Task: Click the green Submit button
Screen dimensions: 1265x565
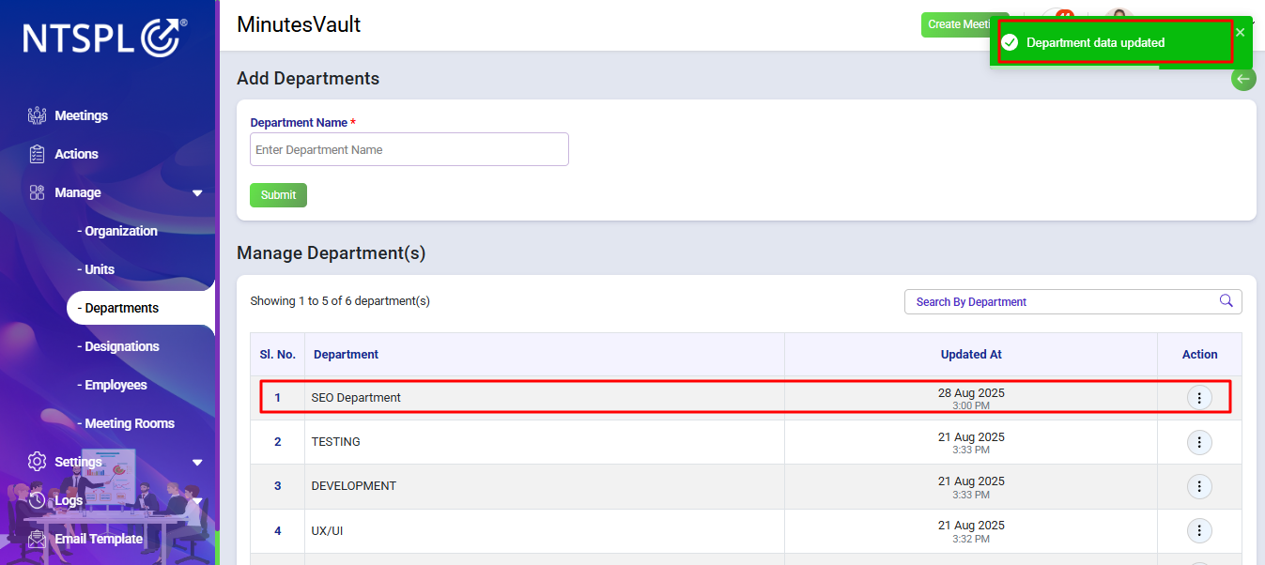Action: tap(278, 195)
